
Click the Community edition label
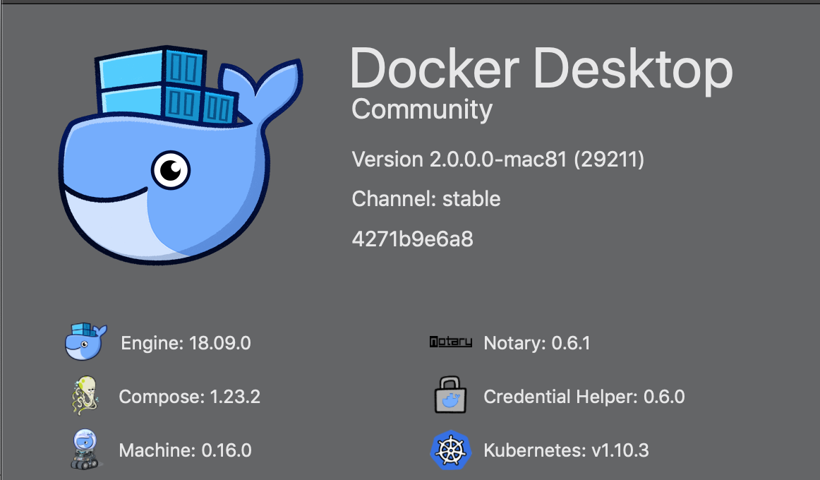[x=422, y=110]
